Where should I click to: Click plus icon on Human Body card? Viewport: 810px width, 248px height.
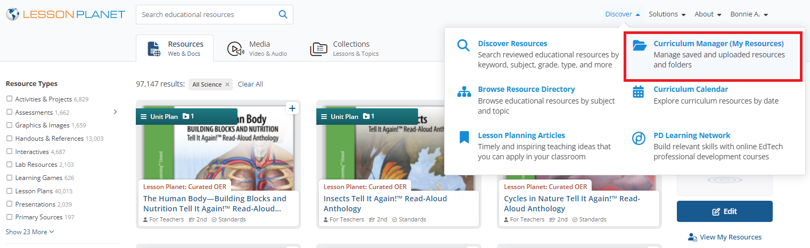pos(292,108)
